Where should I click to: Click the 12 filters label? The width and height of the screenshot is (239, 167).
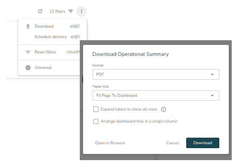click(57, 12)
